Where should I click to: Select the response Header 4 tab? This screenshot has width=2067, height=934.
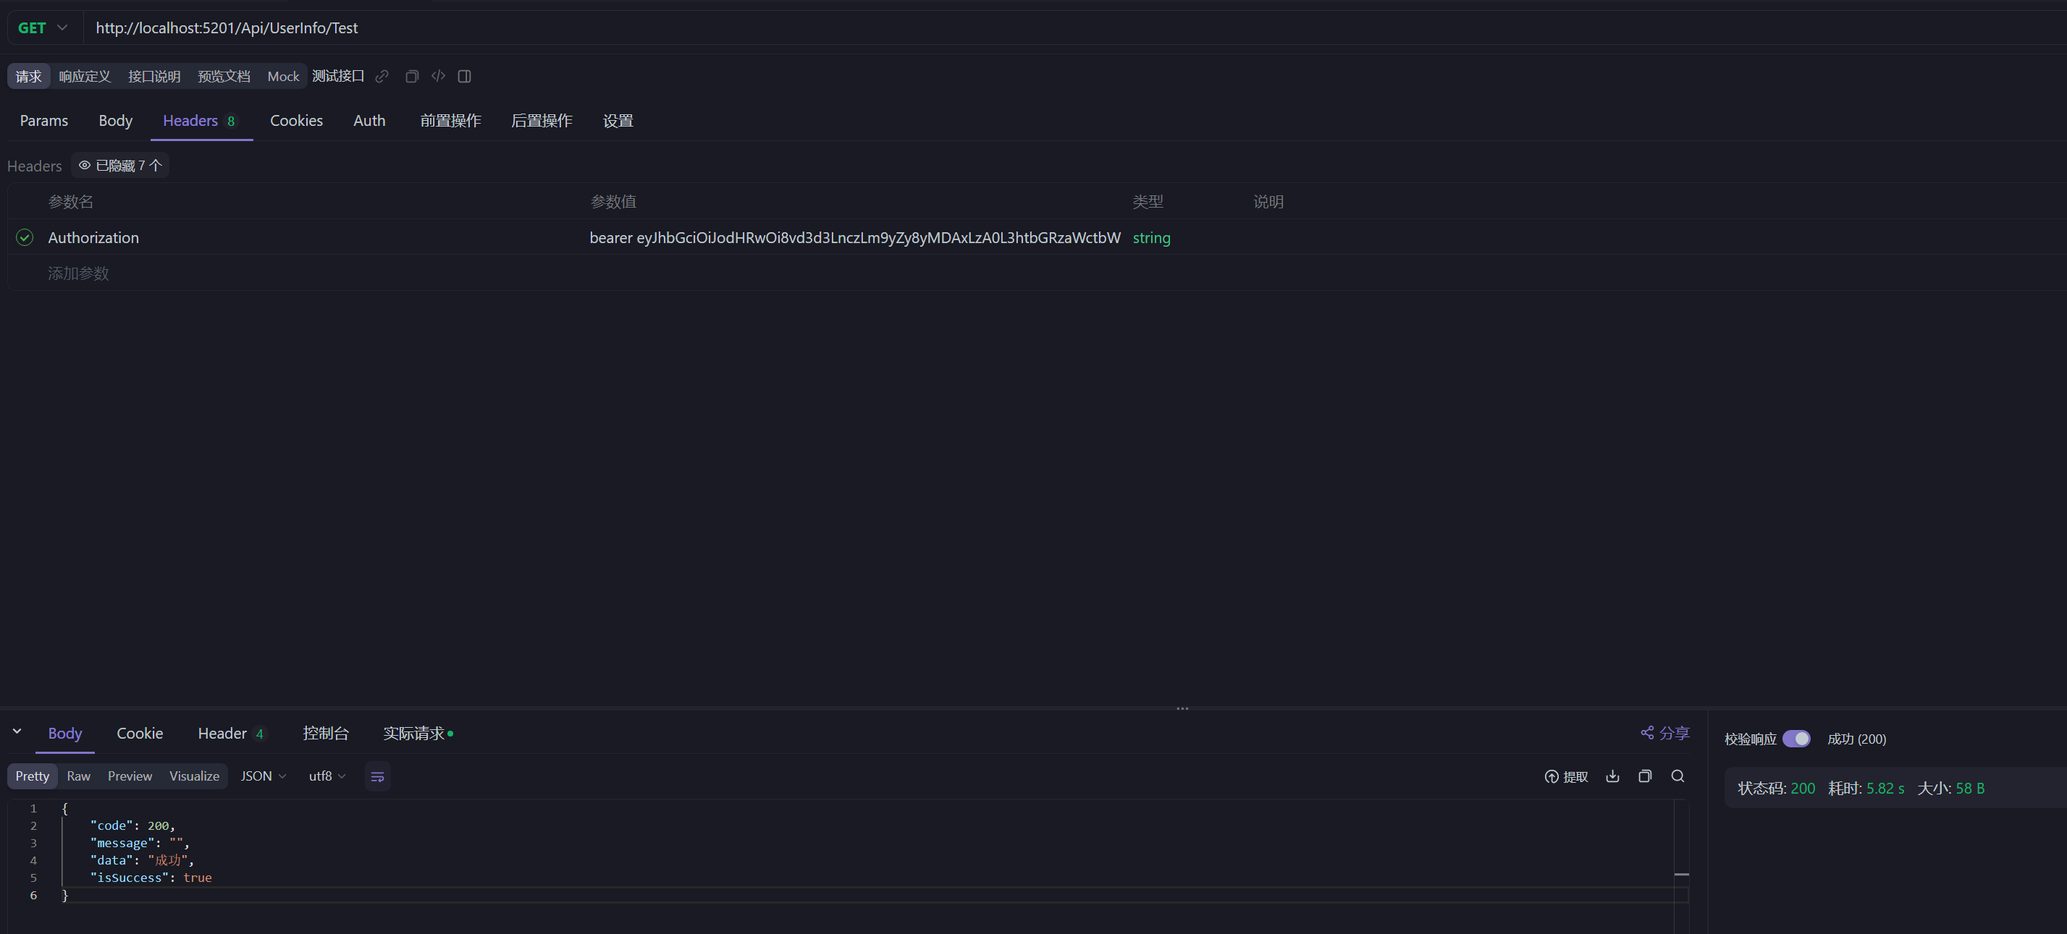(231, 733)
